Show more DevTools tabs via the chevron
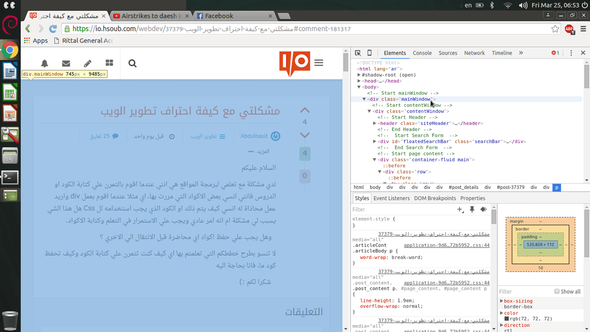 [521, 53]
